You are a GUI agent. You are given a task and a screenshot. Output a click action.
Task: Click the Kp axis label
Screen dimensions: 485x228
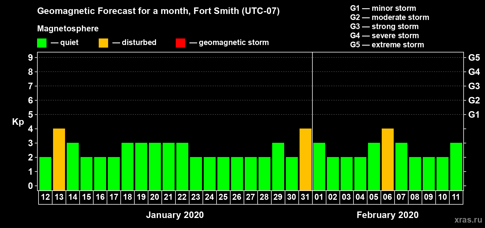pyautogui.click(x=18, y=122)
